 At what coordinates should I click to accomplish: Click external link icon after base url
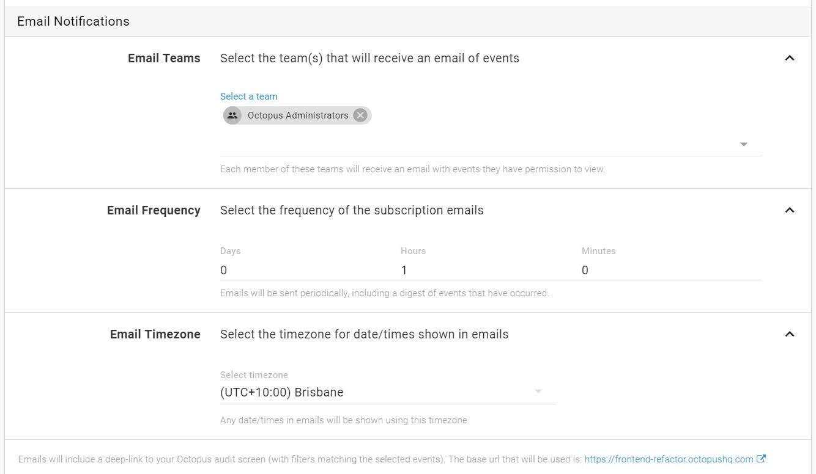761,459
